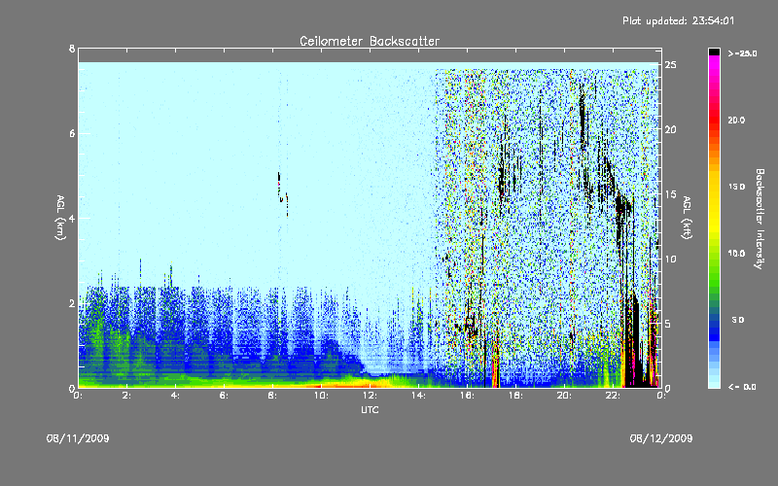
Task: Click the 'Ceilometer Backscatter' plot title
Action: click(x=370, y=41)
